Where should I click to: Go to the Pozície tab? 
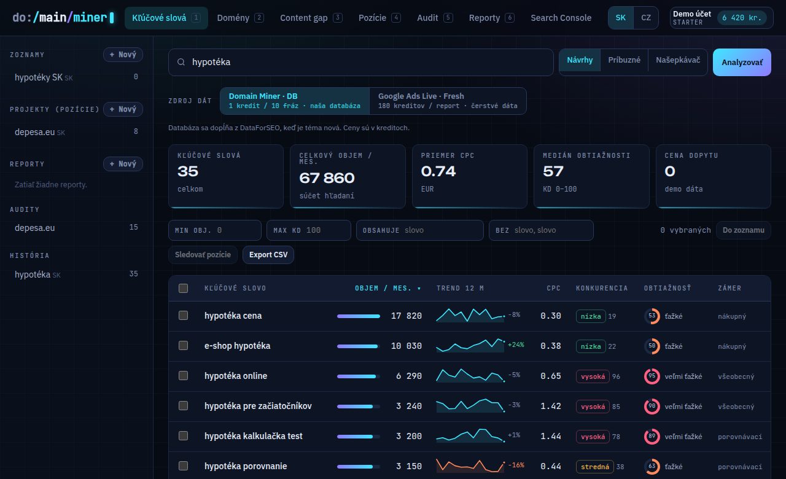pos(379,18)
